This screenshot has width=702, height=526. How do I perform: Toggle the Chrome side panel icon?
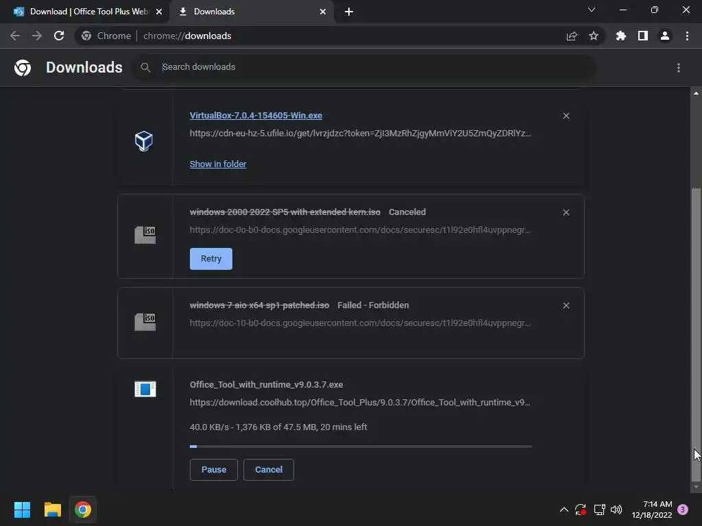pos(643,36)
